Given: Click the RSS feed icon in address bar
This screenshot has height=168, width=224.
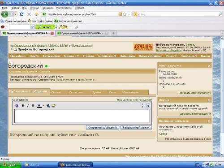Looking at the screenshot, I should coord(120,14).
